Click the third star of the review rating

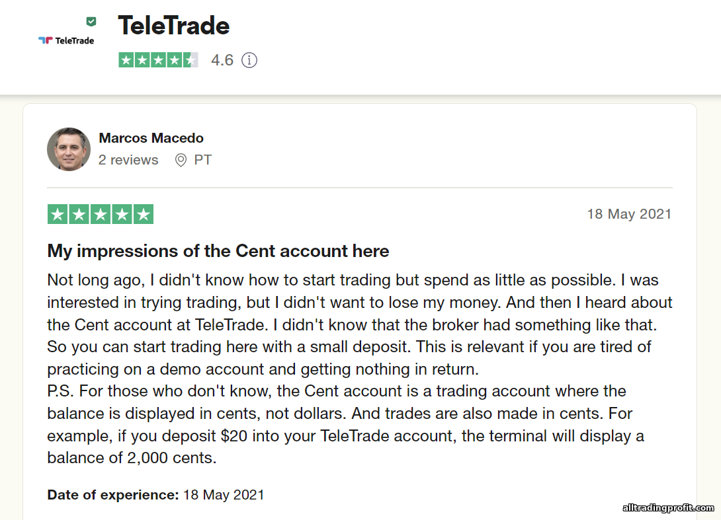pos(101,214)
